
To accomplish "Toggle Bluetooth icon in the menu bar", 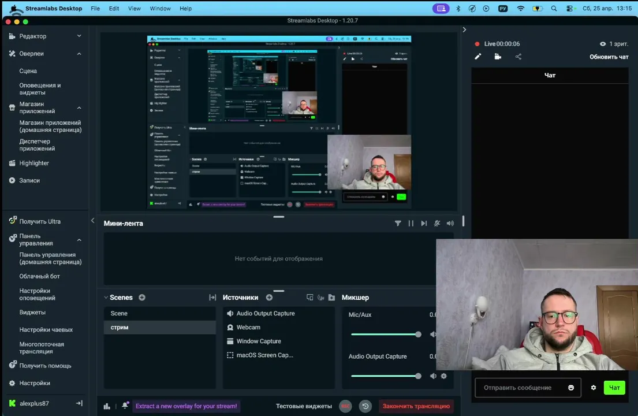I will pos(458,9).
